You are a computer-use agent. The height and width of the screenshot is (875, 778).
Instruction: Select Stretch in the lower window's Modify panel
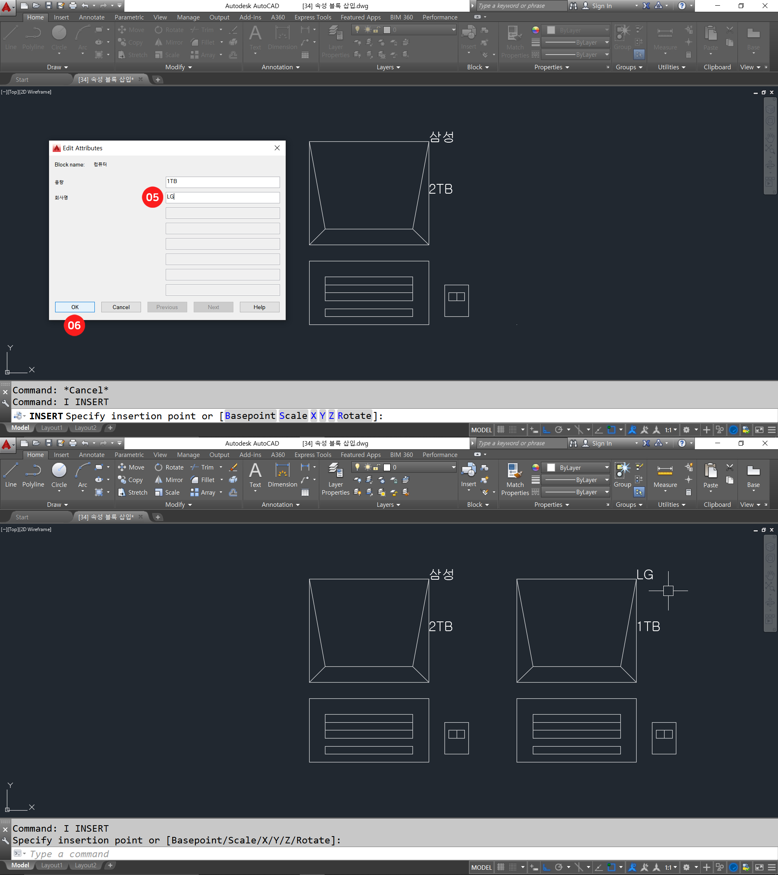133,492
